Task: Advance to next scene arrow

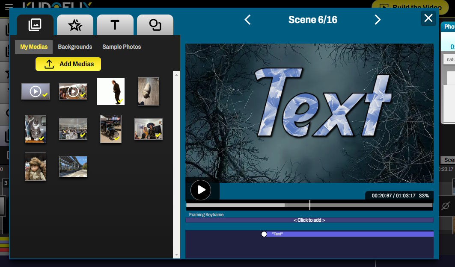Action: coord(377,20)
